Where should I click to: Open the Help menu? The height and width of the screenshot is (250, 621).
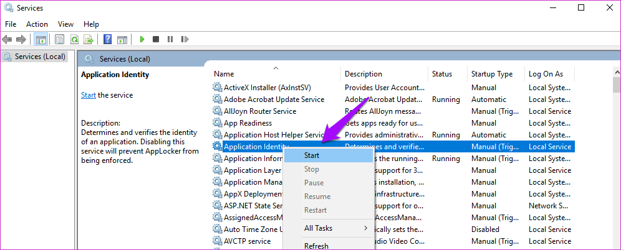pyautogui.click(x=91, y=24)
